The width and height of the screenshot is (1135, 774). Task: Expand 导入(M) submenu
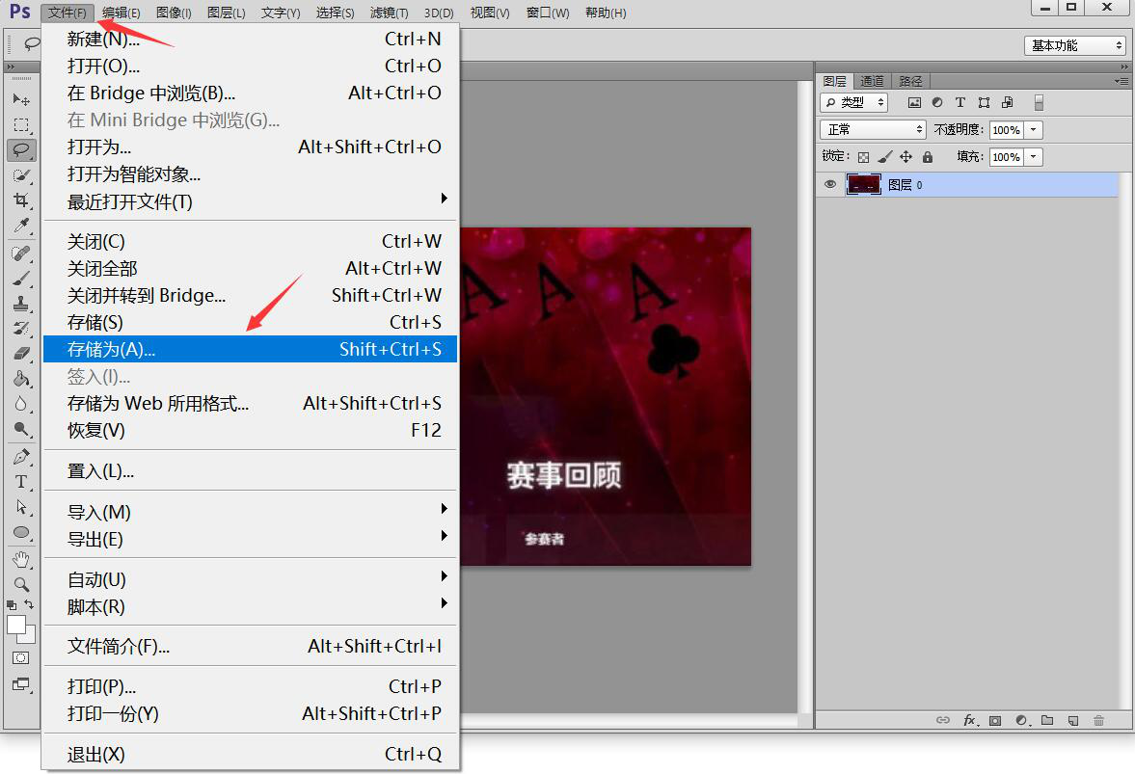pyautogui.click(x=250, y=512)
